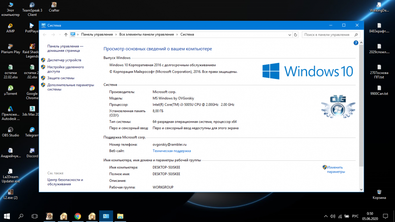The height and width of the screenshot is (222, 395).
Task: Go up one level with up arrow
Action: (x=66, y=35)
